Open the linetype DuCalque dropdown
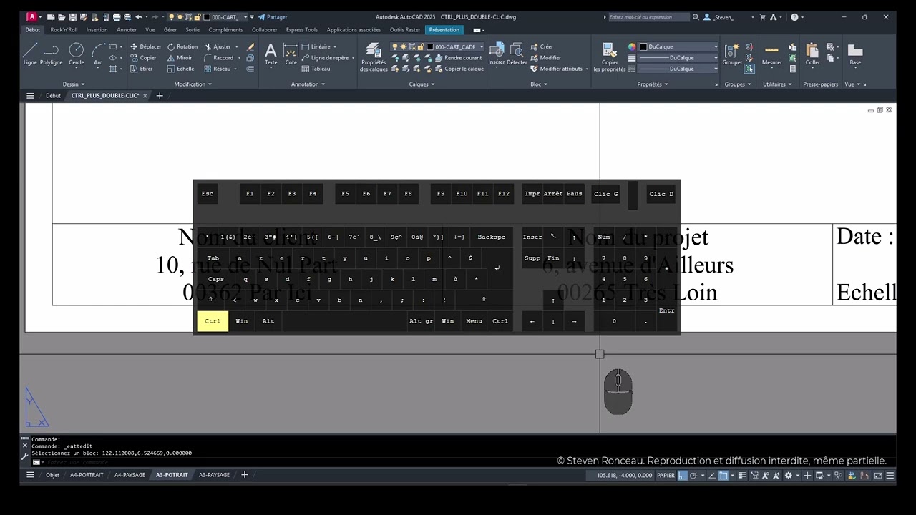Image resolution: width=916 pixels, height=515 pixels. [x=678, y=69]
